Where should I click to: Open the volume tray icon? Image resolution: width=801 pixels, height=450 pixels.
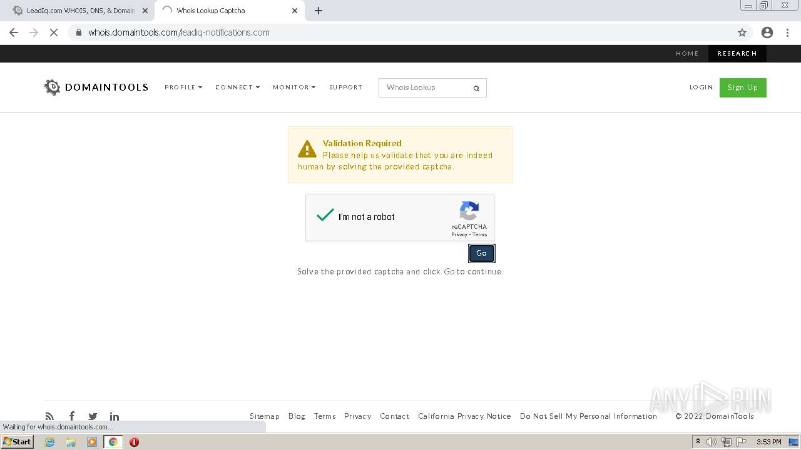[712, 442]
